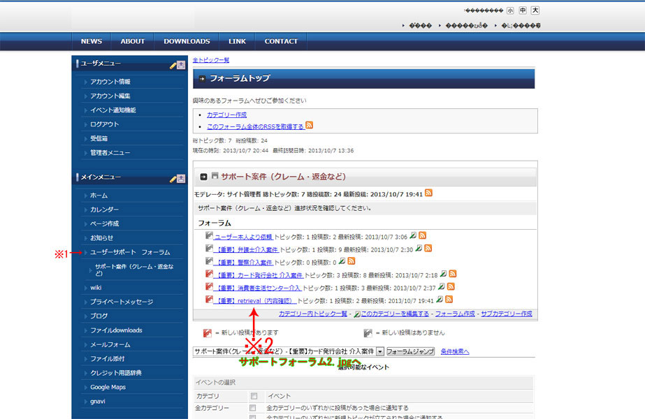This screenshot has width=645, height=419.
Task: Open RSS feed for ユーザー本人より依頼 forum
Action: [x=423, y=235]
